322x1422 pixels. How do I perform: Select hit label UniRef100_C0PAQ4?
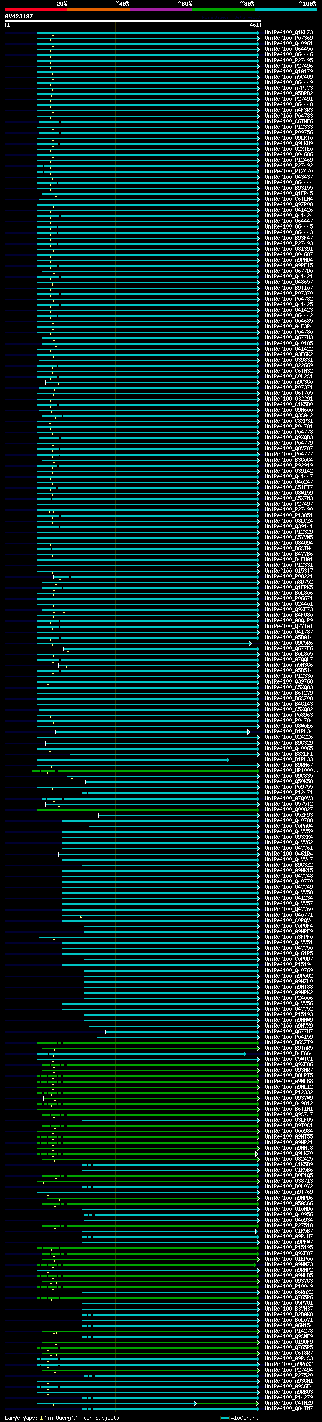click(x=288, y=826)
